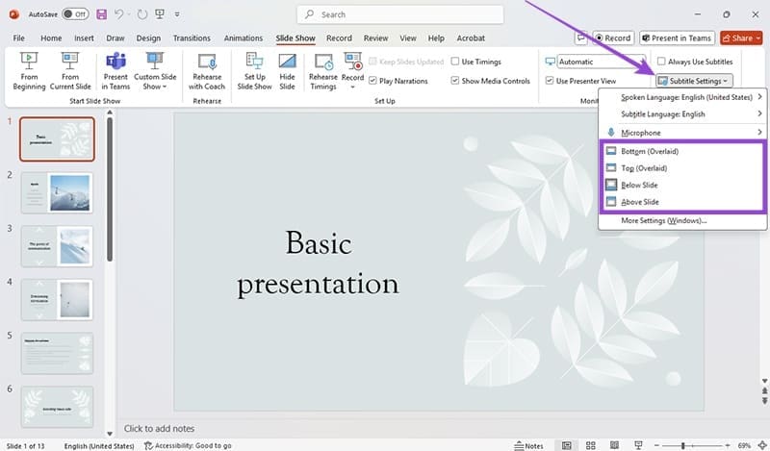Screen dimensions: 770x451
Task: Open Set Up Slide Show dialog
Action: pyautogui.click(x=255, y=71)
